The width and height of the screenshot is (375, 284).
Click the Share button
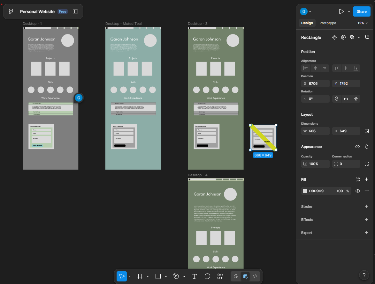click(362, 11)
